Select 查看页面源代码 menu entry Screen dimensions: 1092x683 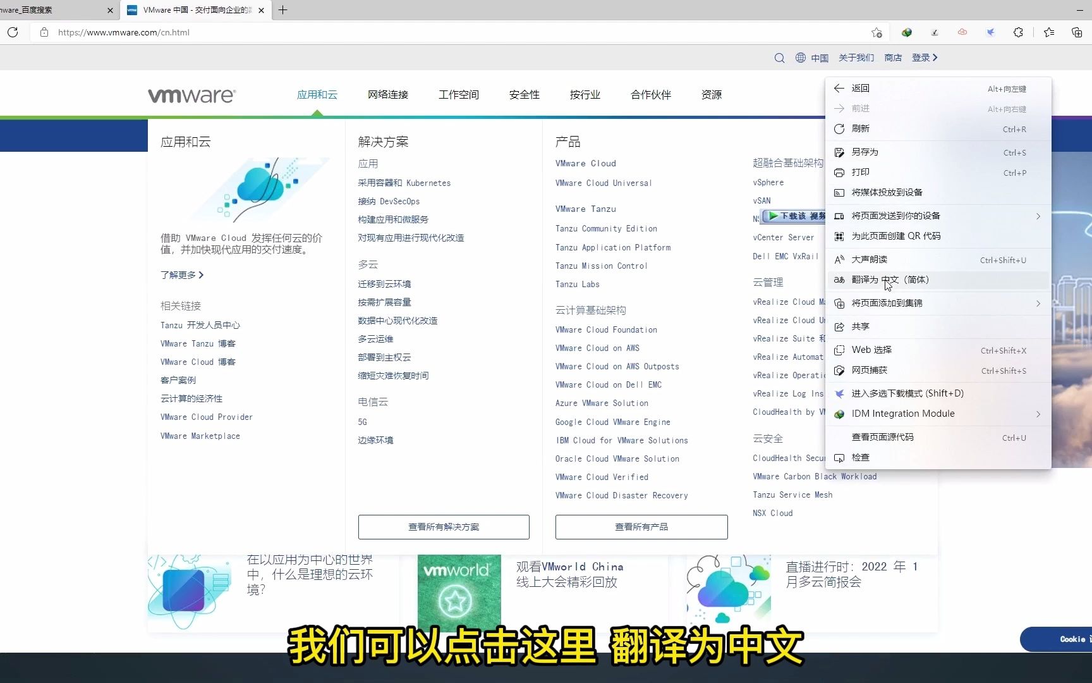[x=938, y=438]
